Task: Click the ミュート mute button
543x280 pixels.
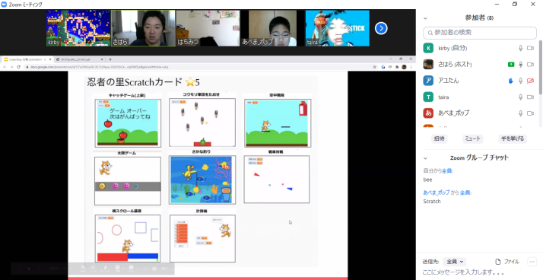Action: 473,138
